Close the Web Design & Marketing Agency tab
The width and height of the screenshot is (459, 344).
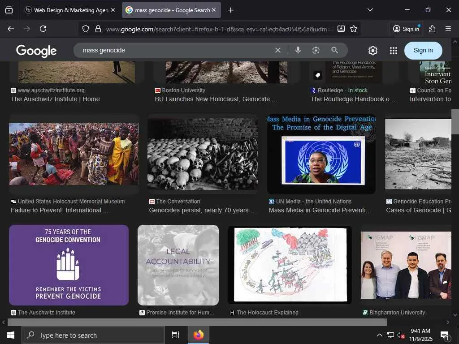(113, 10)
